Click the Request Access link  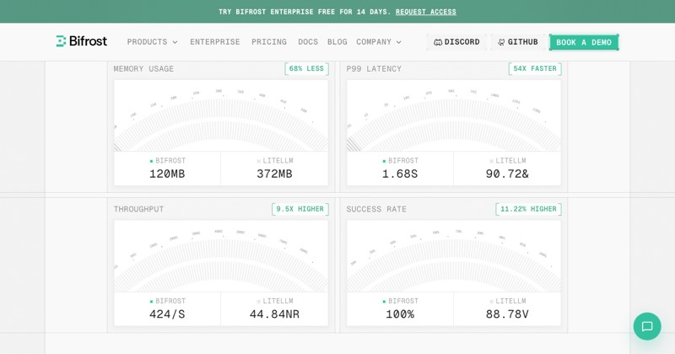coord(426,12)
